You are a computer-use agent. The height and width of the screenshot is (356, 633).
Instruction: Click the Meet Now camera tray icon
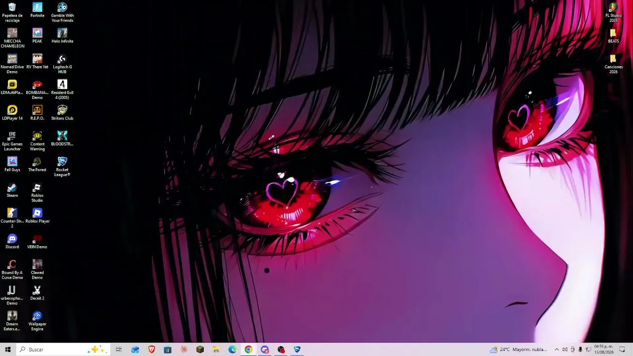pos(573,350)
